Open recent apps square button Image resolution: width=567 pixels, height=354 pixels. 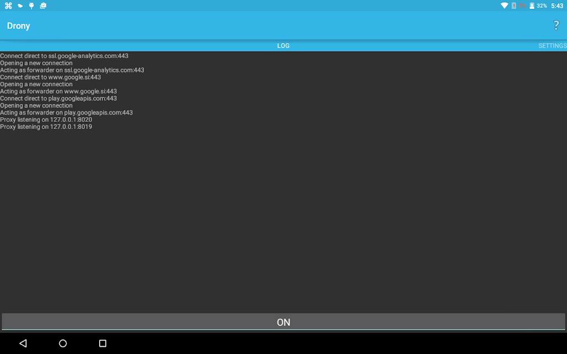click(x=102, y=343)
